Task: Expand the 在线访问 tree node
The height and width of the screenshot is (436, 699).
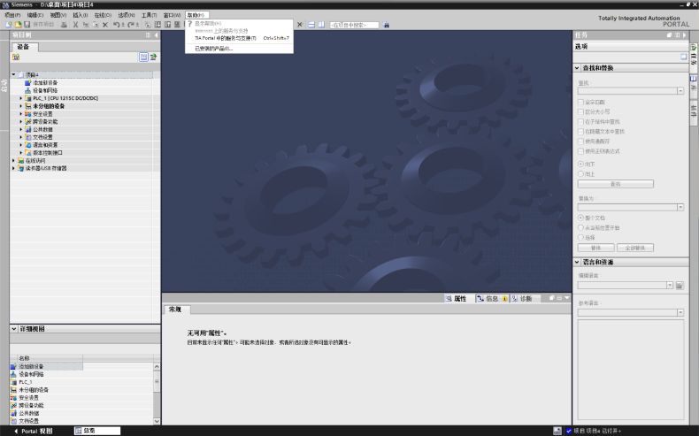Action: coord(13,160)
